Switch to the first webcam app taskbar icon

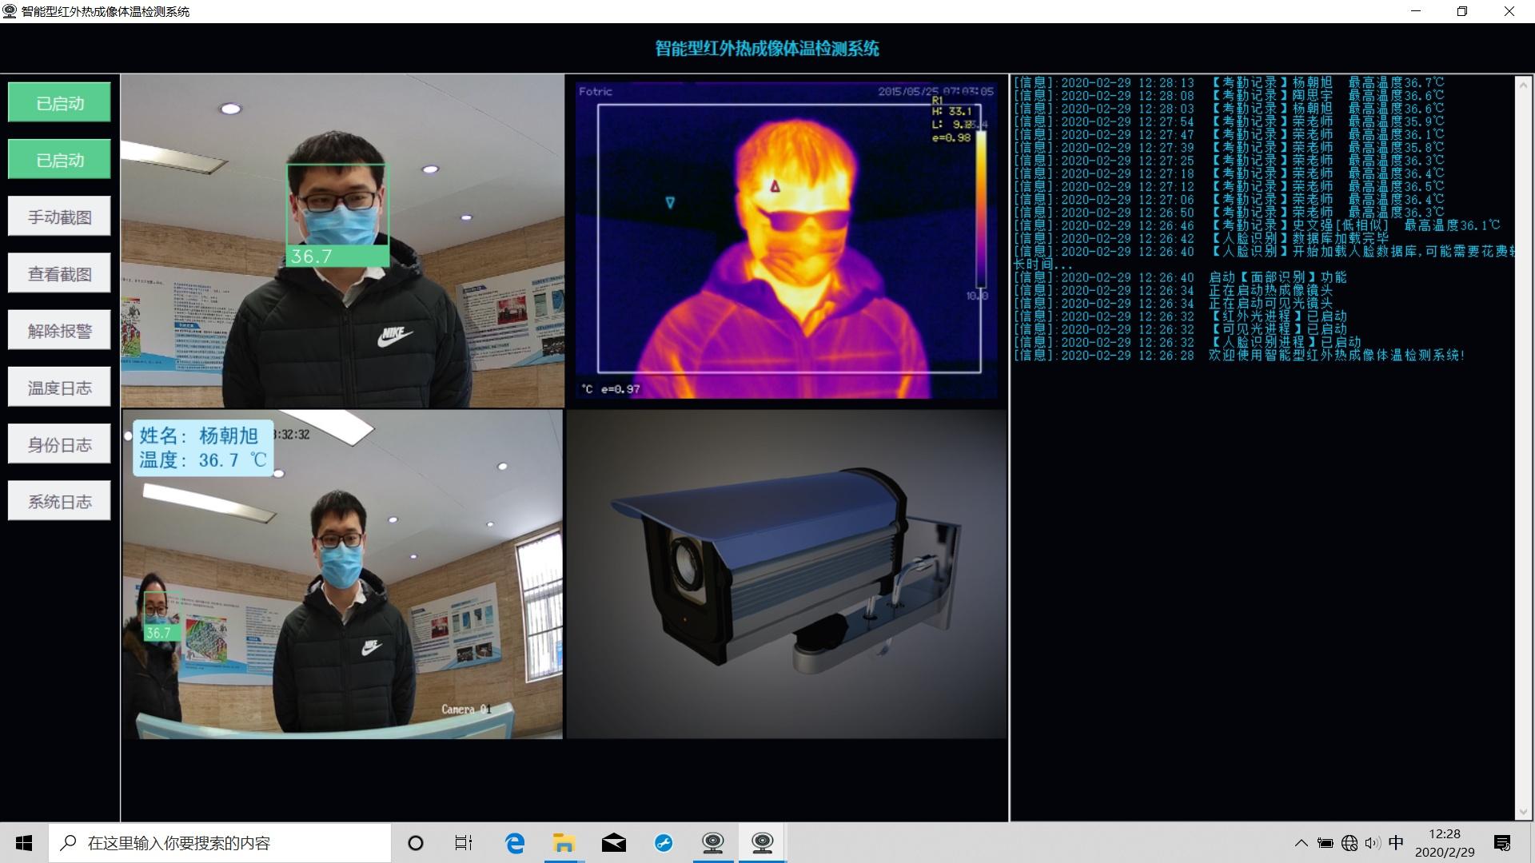pyautogui.click(x=712, y=843)
